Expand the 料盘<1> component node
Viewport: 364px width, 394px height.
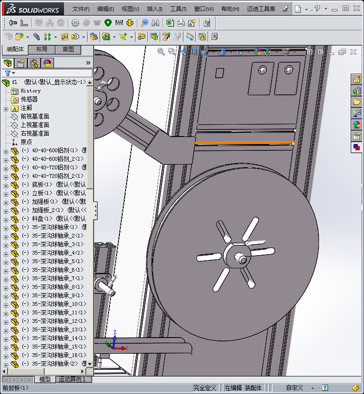click(6, 219)
